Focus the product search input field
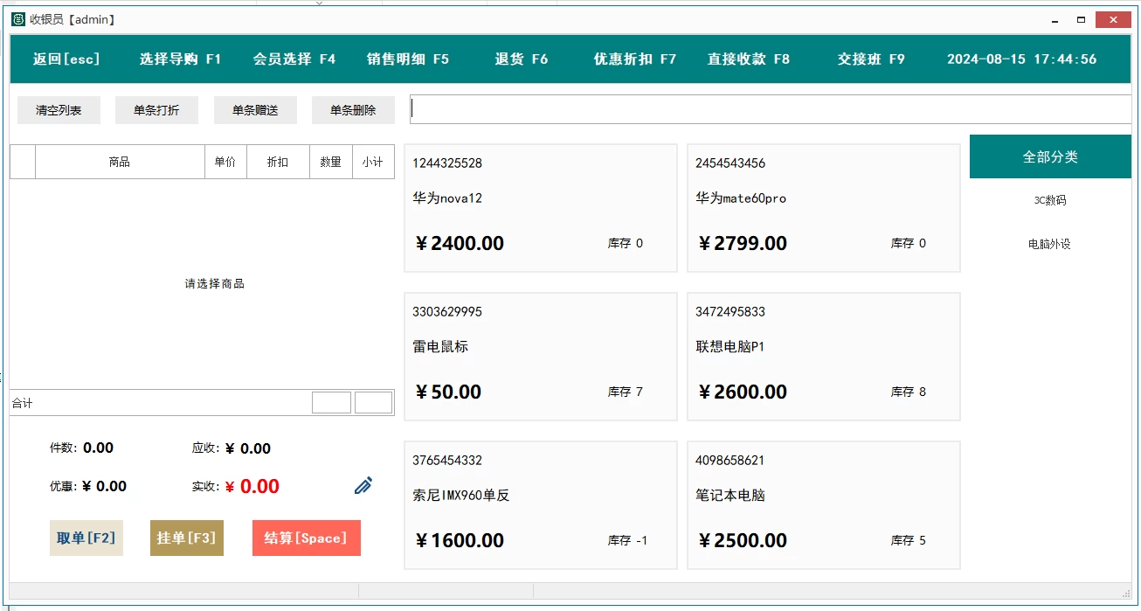The width and height of the screenshot is (1141, 611). coord(769,109)
